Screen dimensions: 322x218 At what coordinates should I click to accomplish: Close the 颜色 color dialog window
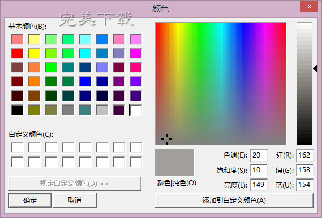pyautogui.click(x=310, y=7)
